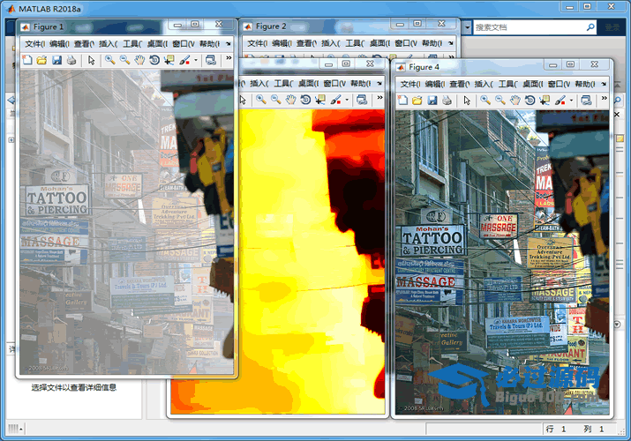Image resolution: width=631 pixels, height=441 pixels.
Task: Click Save icon in Figure 4 toolbar
Action: coord(432,100)
